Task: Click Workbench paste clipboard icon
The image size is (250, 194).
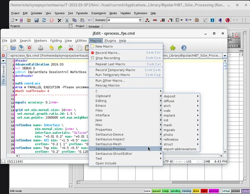Action: click(82, 20)
